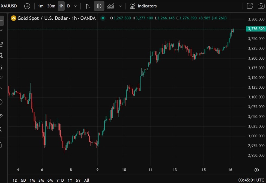Click the compare symbol plus icon

pos(26,6)
